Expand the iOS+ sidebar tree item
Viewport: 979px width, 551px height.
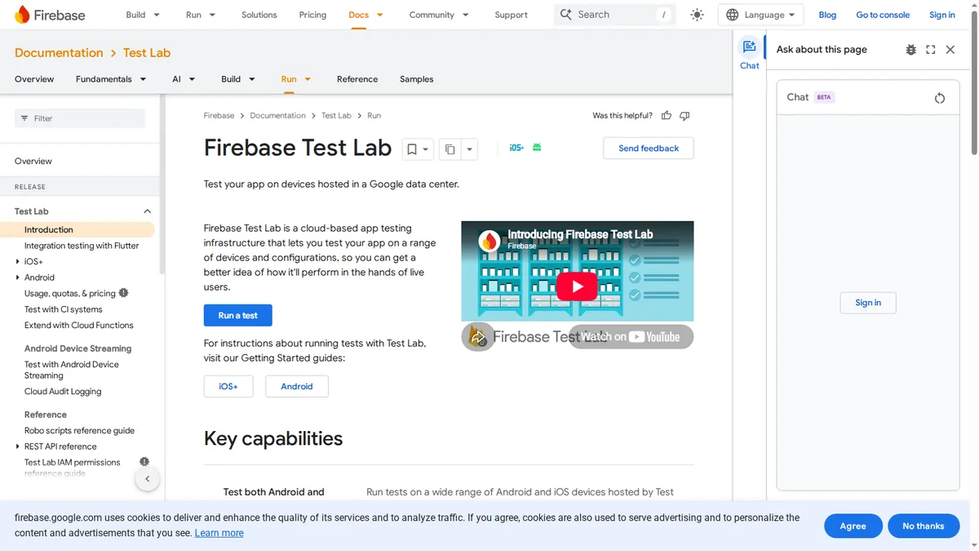tap(17, 262)
